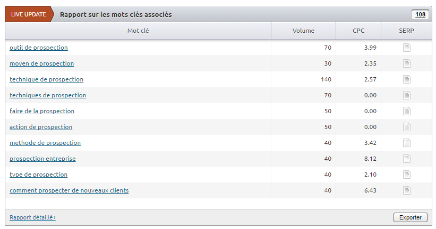
Task: Open SERP icon for prospection entreprise
Action: coord(407,159)
